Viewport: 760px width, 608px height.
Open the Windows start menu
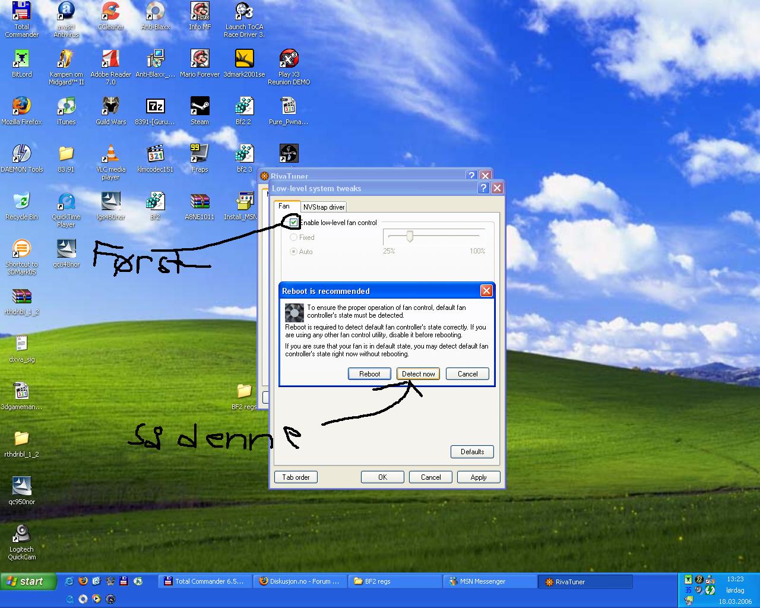pos(28,581)
